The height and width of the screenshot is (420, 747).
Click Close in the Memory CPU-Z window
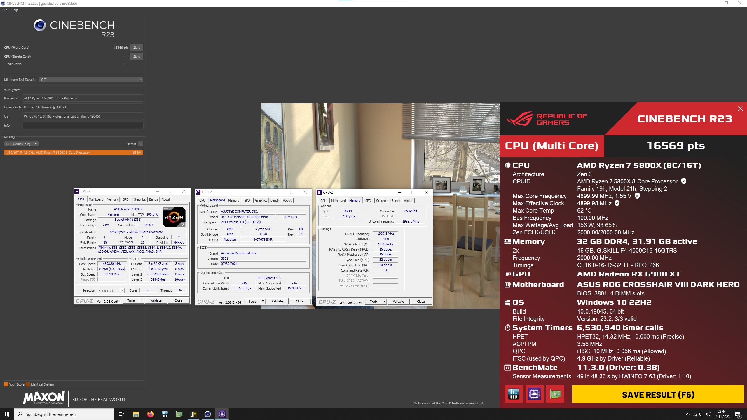421,302
